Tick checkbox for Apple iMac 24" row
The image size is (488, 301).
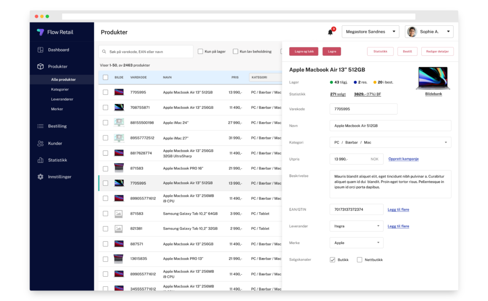tap(105, 123)
